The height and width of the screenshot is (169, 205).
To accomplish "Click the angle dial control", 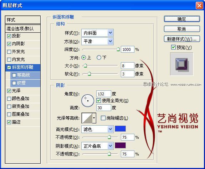I will point(88,101).
